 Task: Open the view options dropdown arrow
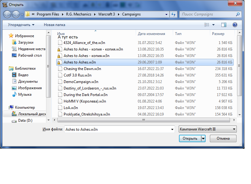click(213, 25)
